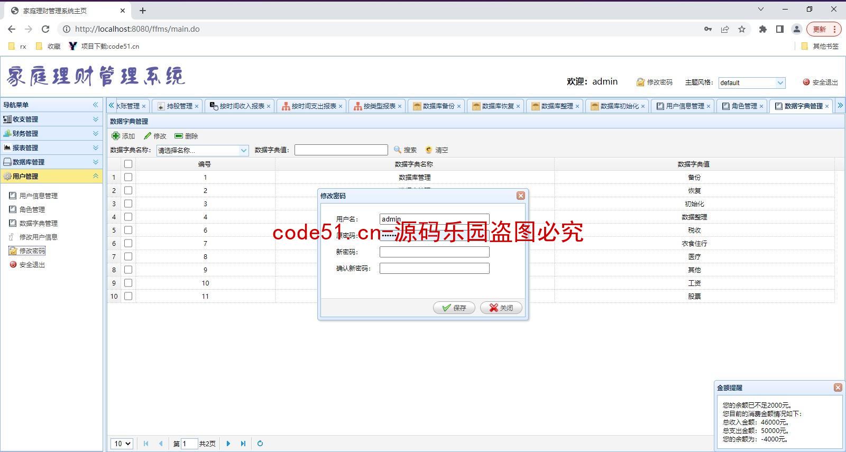Viewport: 846px width, 452px height.
Task: Check the checkbox for row 编号 1
Action: coord(128,177)
